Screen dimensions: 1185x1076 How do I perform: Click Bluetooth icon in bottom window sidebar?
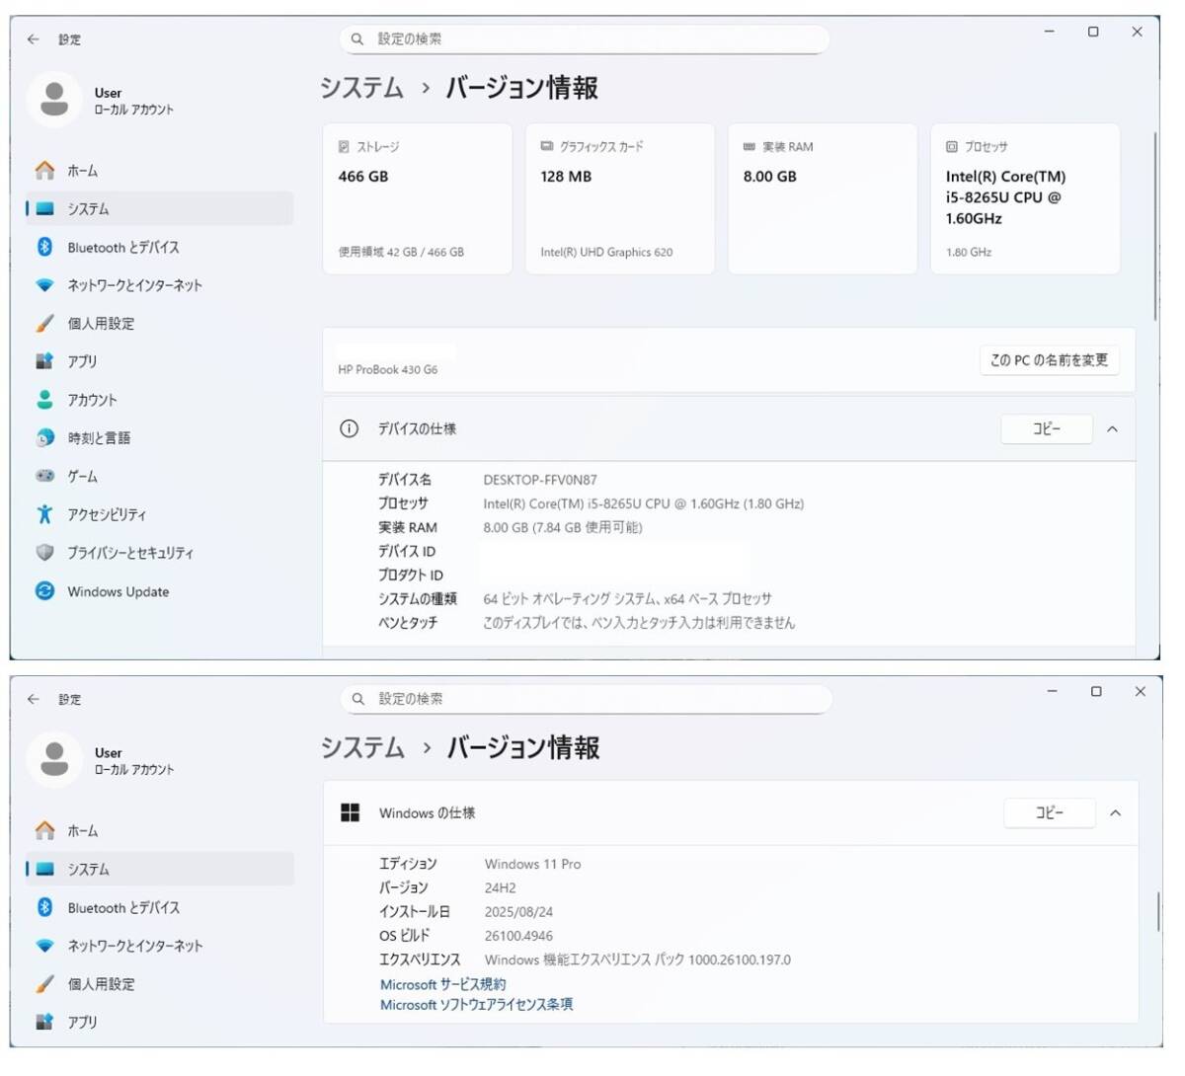click(44, 907)
